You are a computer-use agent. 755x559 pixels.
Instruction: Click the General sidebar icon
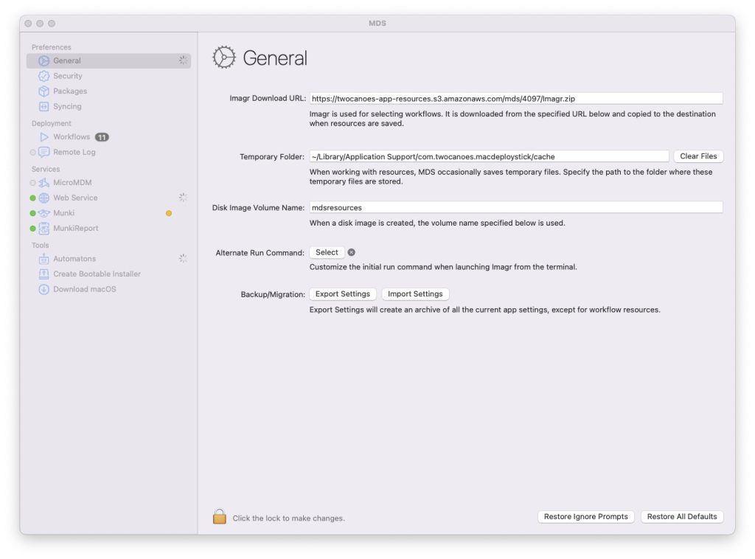pyautogui.click(x=44, y=60)
